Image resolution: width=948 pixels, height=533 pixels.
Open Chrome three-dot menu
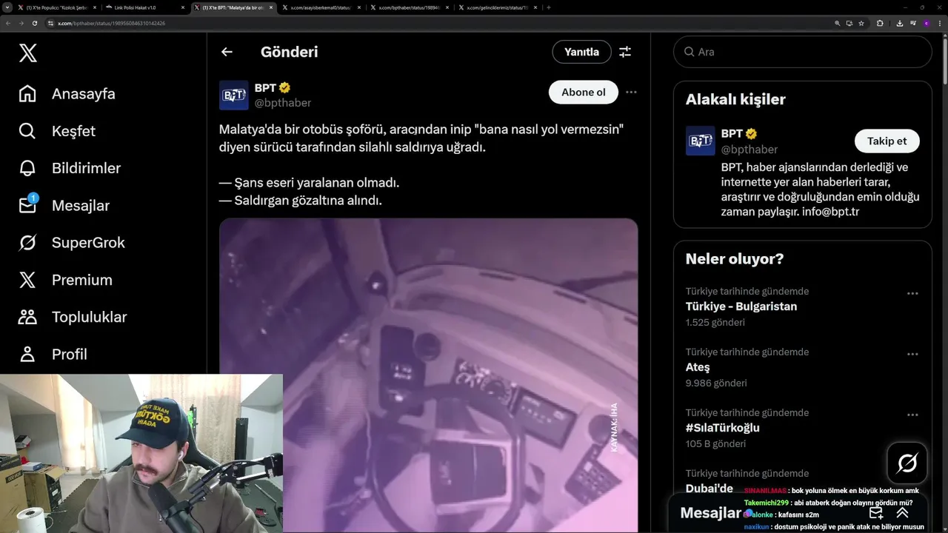click(x=940, y=23)
